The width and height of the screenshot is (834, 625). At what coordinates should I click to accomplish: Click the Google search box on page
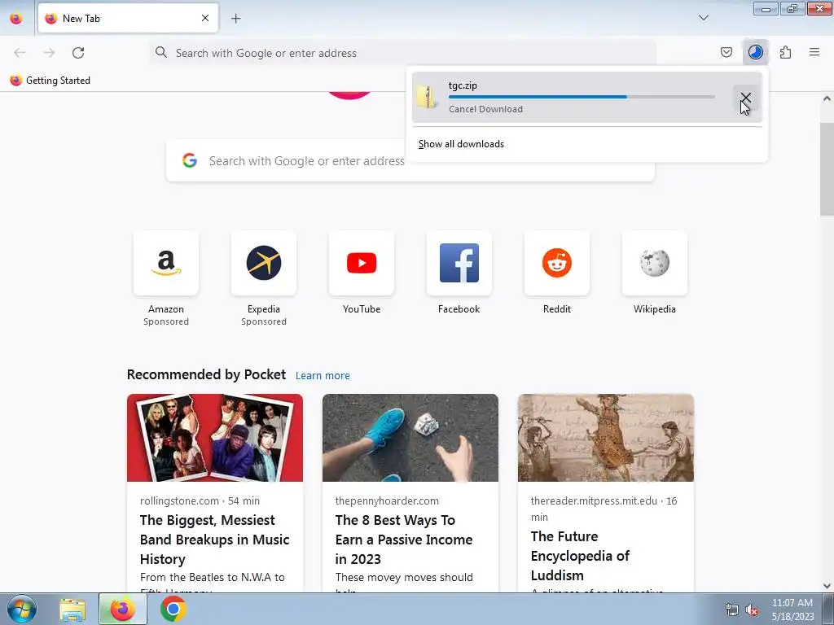coord(410,160)
